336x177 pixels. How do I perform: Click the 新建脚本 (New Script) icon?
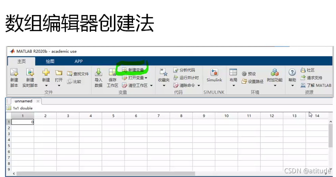coord(14,72)
